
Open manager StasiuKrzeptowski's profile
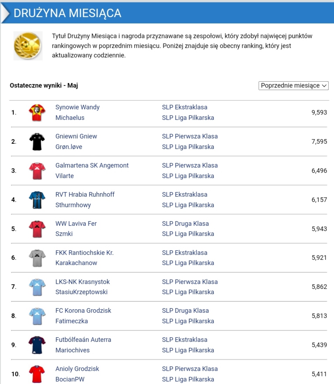82,292
